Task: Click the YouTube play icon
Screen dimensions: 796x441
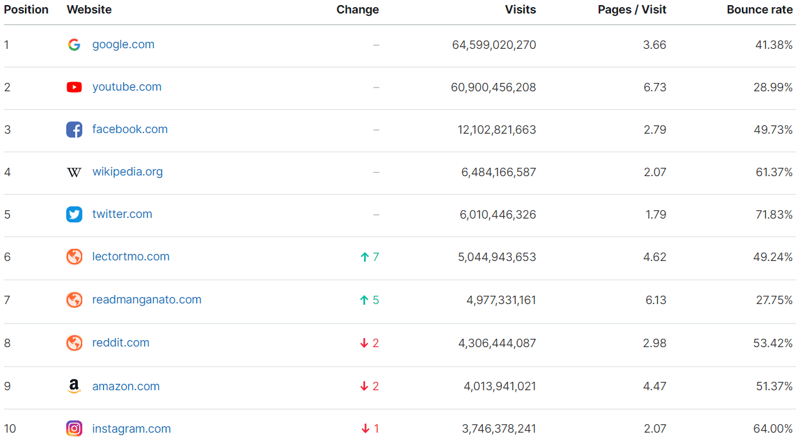Action: tap(74, 87)
